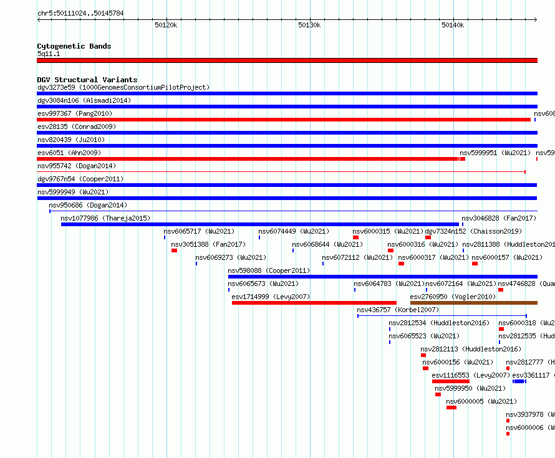Select nsv6068644 (Wu2021) label

point(327,244)
